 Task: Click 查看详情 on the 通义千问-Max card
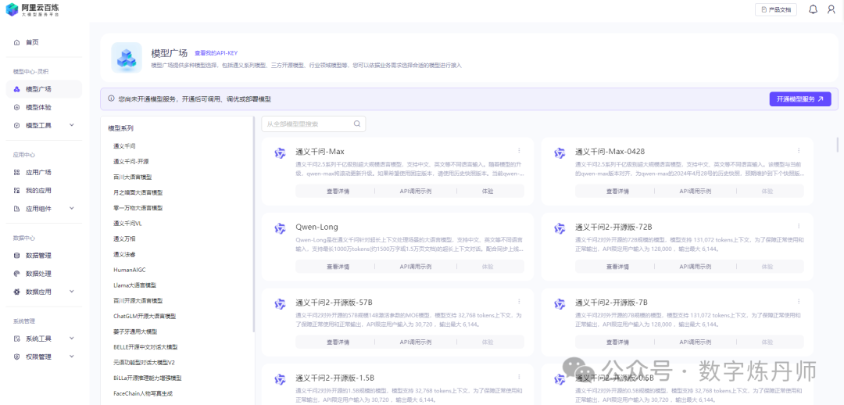pos(338,192)
